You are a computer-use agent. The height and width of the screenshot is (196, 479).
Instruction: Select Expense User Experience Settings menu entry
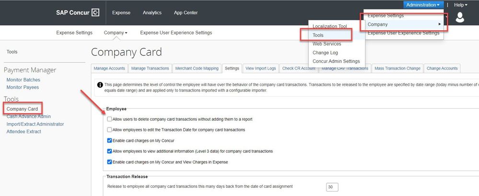click(403, 33)
